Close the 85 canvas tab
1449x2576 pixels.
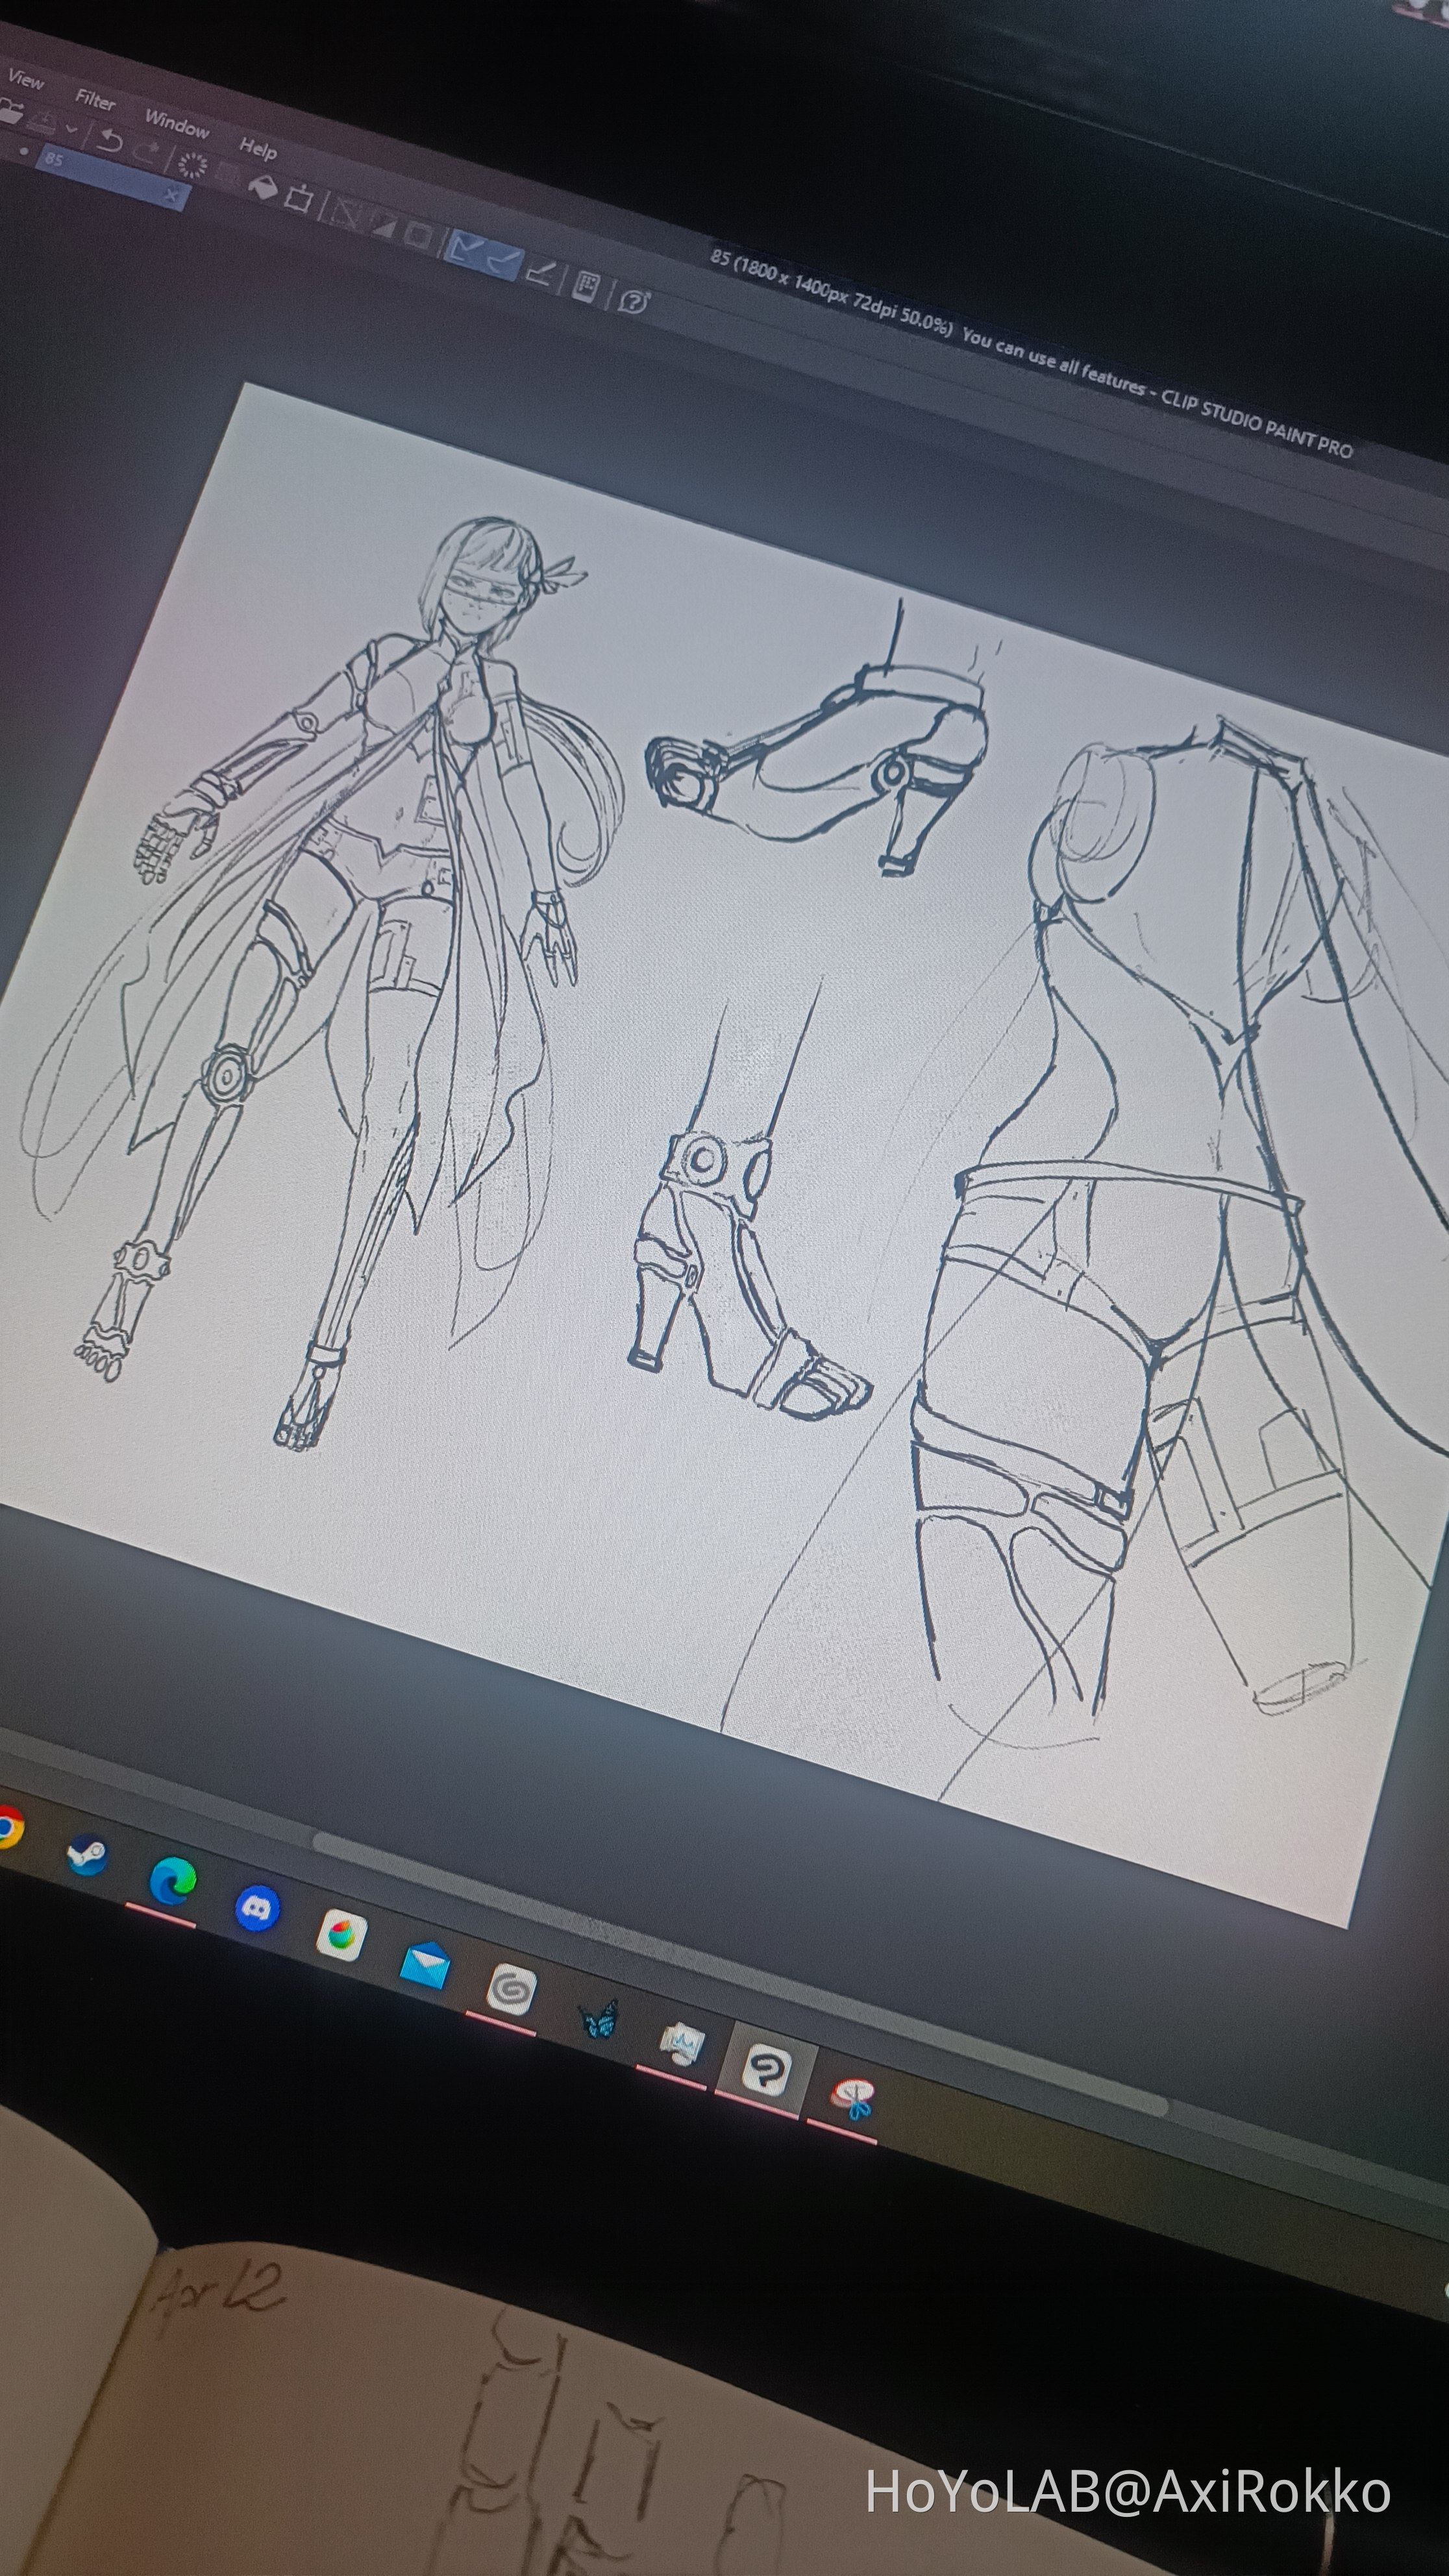[172, 195]
